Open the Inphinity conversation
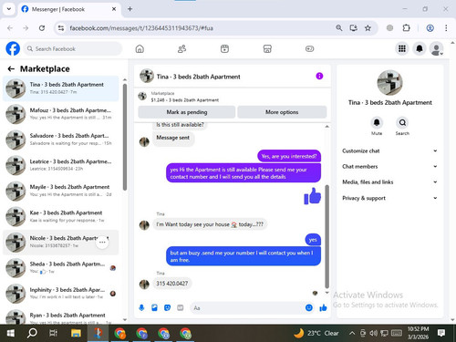Viewport: 456px width, 342px height. point(61,294)
